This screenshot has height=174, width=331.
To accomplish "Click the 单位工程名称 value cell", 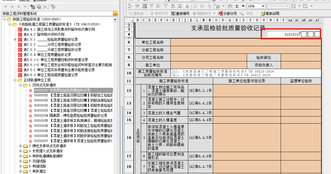I will coord(246,42).
